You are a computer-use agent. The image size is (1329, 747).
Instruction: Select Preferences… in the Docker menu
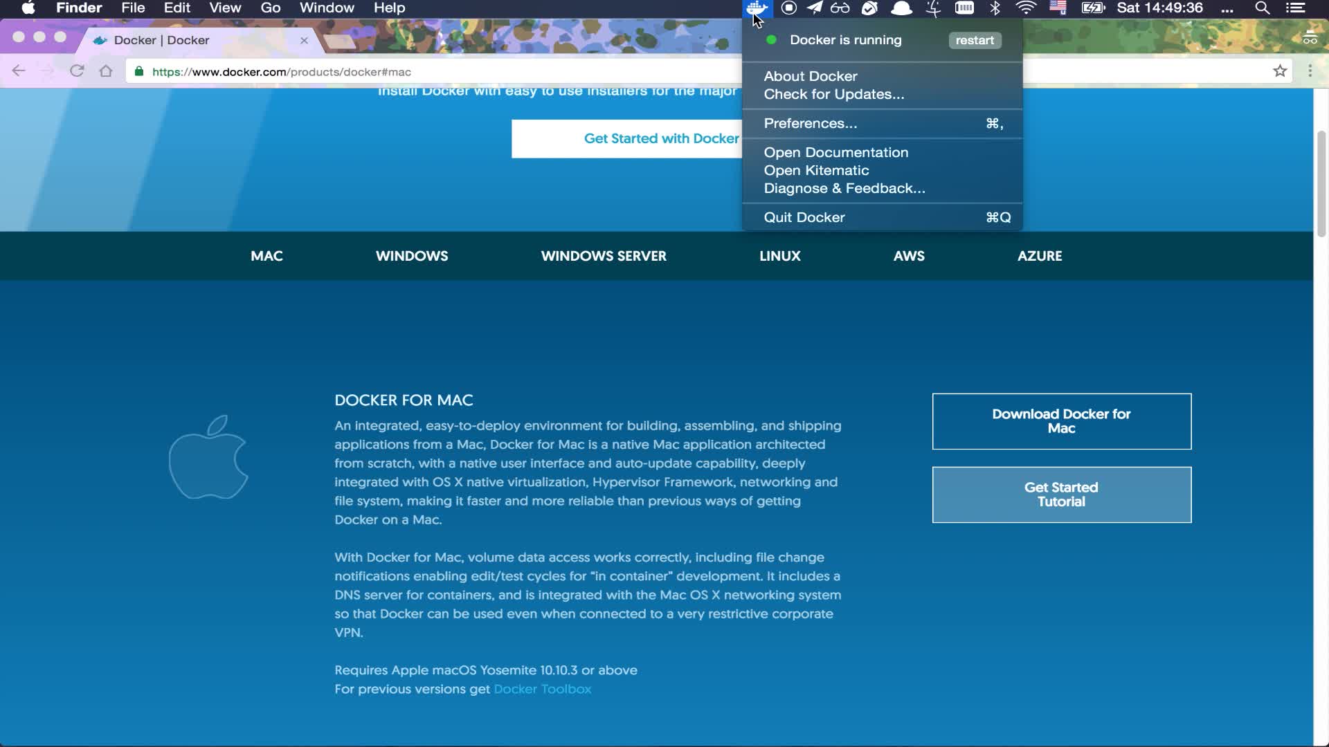coord(810,123)
